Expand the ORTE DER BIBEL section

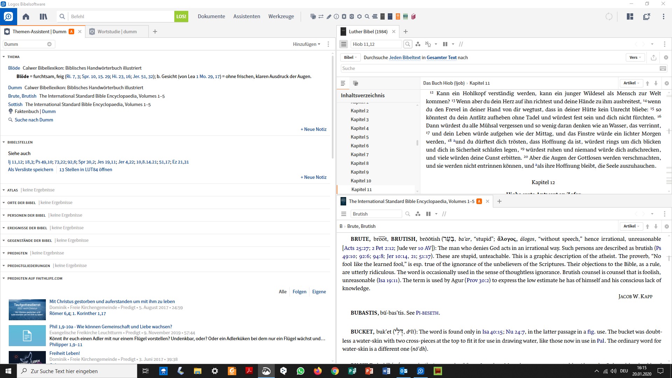(3, 203)
